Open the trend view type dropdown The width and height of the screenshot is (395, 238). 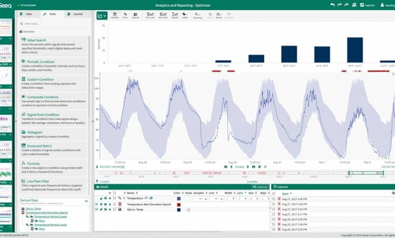(x=102, y=16)
